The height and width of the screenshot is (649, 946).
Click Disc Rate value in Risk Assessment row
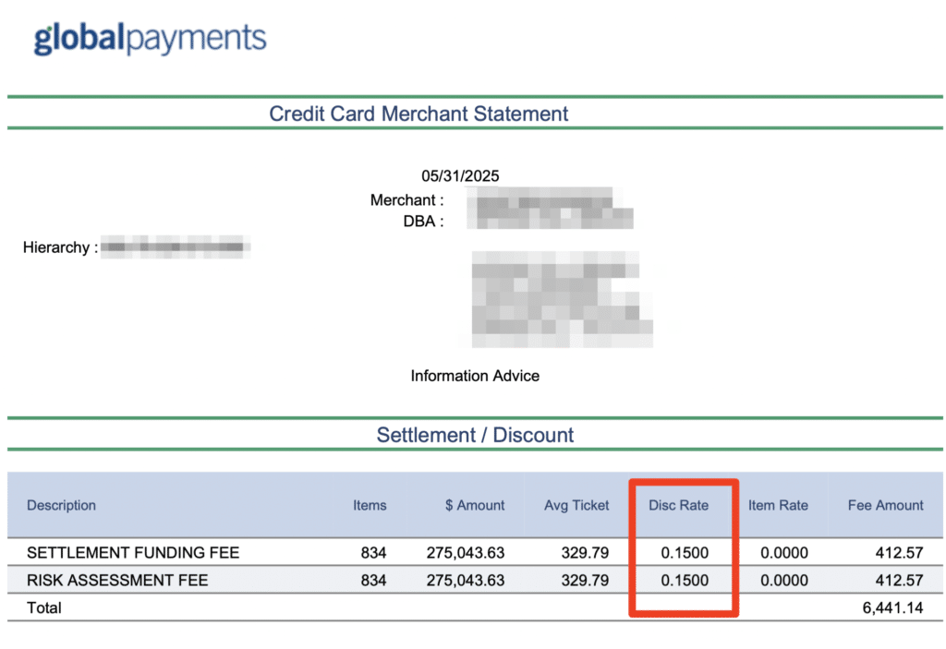click(685, 581)
